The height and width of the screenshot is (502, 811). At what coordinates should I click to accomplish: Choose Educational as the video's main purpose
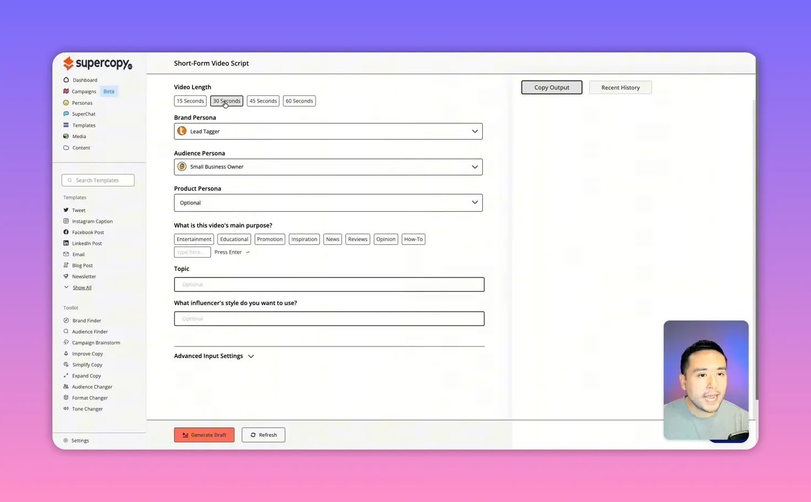[234, 239]
